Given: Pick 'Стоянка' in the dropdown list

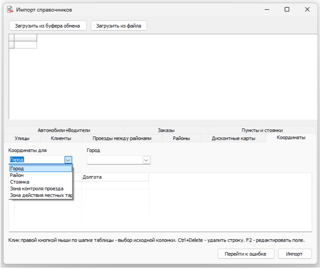Looking at the screenshot, I should pyautogui.click(x=20, y=182).
